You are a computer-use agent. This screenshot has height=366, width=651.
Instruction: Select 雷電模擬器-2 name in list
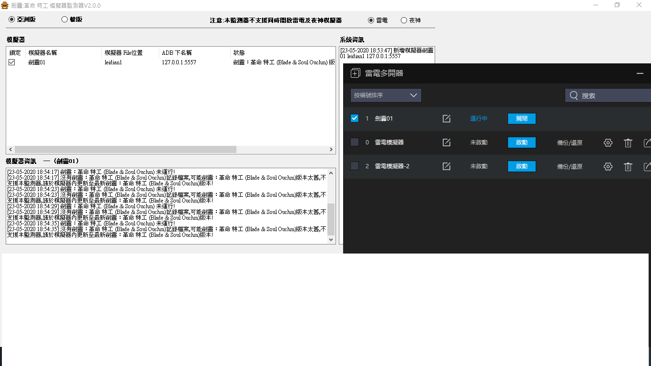[392, 166]
